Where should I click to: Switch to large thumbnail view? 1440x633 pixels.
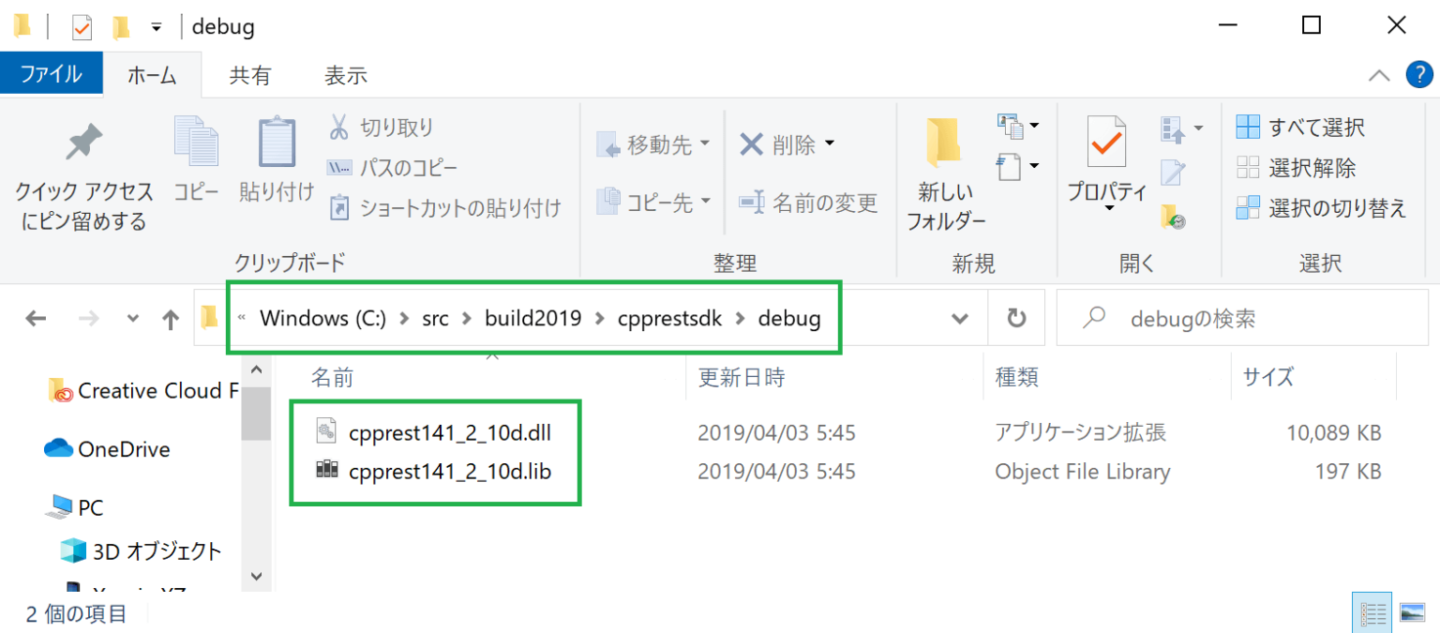(1410, 611)
